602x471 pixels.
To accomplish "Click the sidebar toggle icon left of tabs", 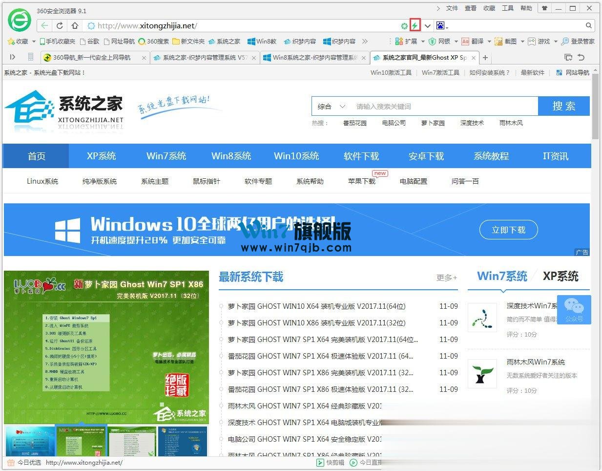I will (13, 57).
